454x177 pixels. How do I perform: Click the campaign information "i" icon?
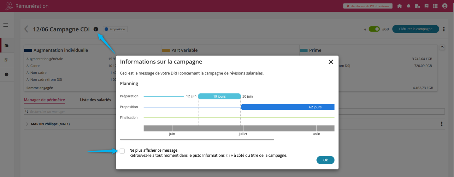pyautogui.click(x=96, y=29)
